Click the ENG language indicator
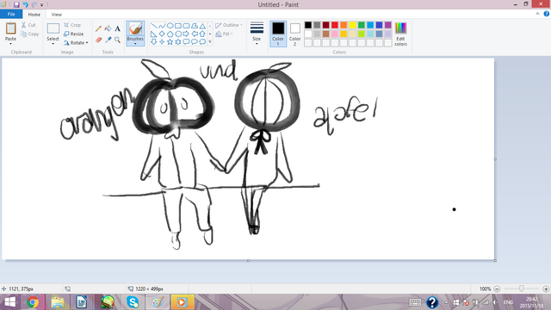The image size is (551, 310). (508, 302)
